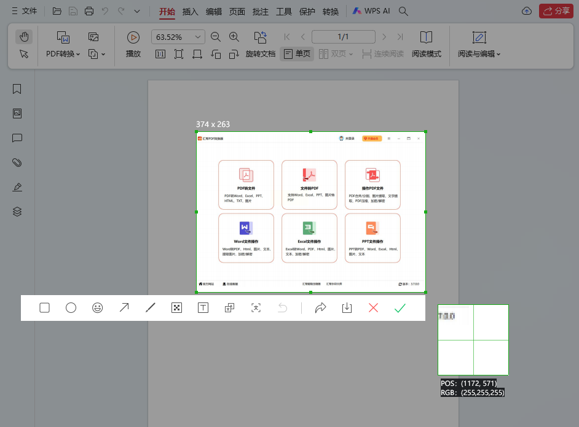This screenshot has width=579, height=427.
Task: Expand quick access toolbar chevron
Action: pos(137,12)
